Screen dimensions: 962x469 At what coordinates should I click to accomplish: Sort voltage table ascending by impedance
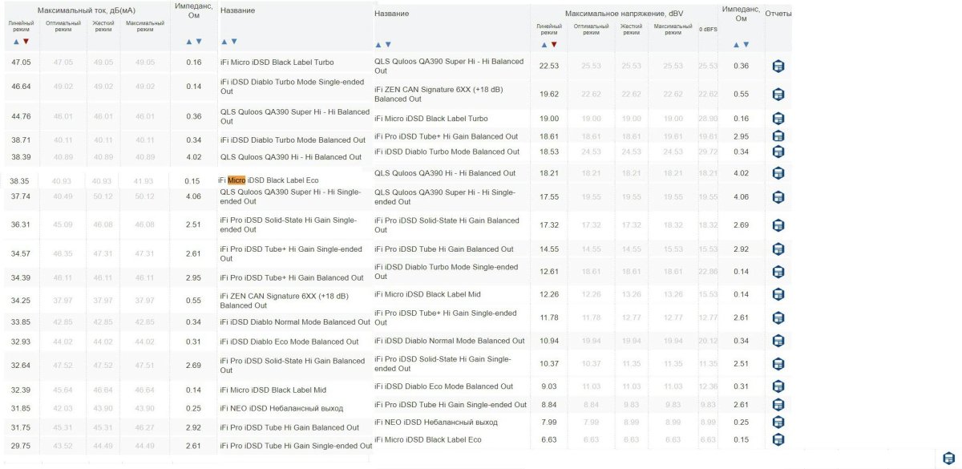tap(736, 45)
